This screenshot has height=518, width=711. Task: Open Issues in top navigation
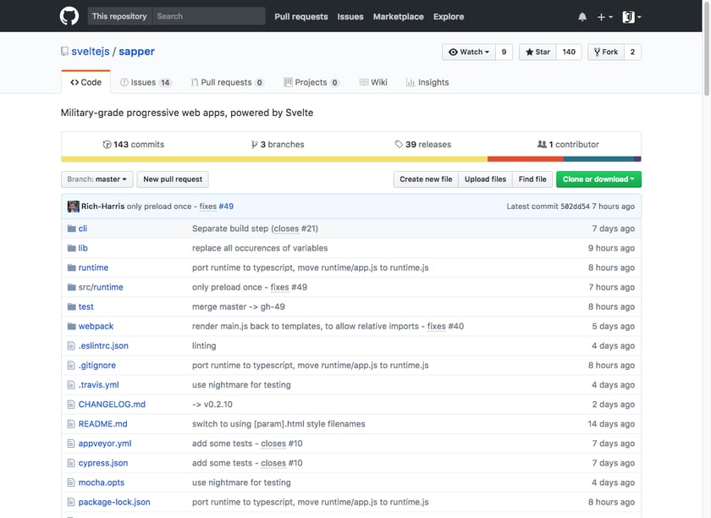pyautogui.click(x=350, y=17)
